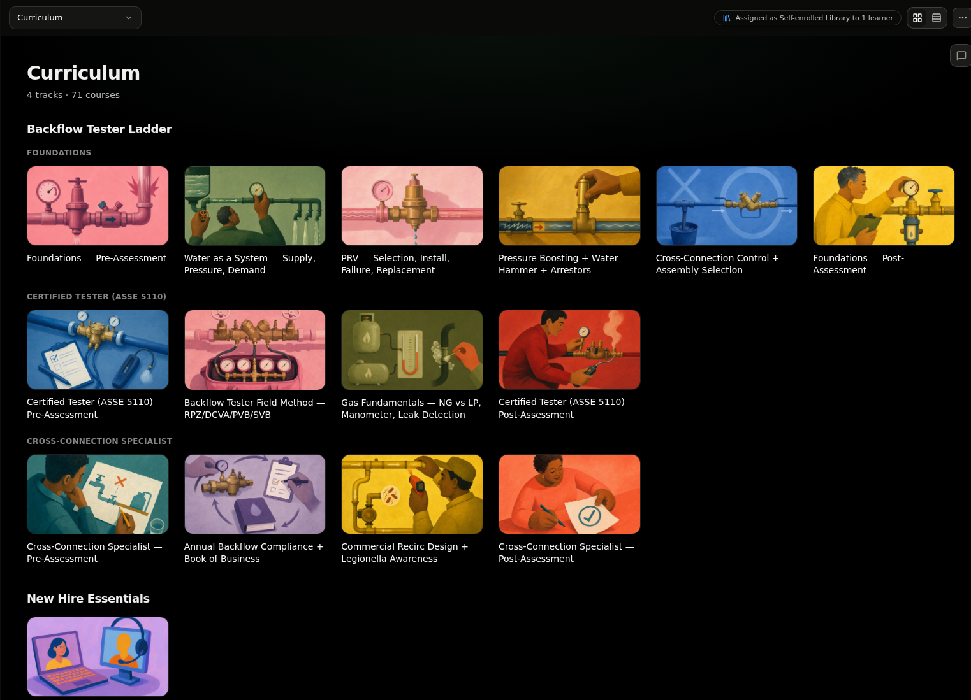971x700 pixels.
Task: Open Gas Fundamentals course thumbnail
Action: (x=412, y=350)
